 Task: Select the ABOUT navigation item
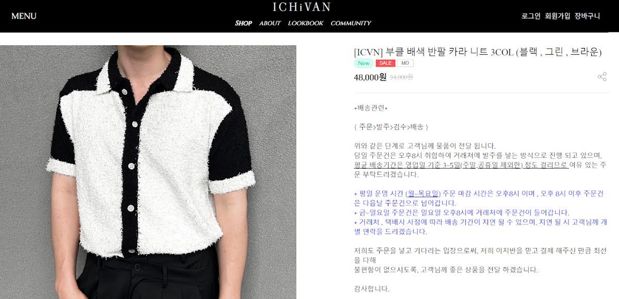coord(270,23)
